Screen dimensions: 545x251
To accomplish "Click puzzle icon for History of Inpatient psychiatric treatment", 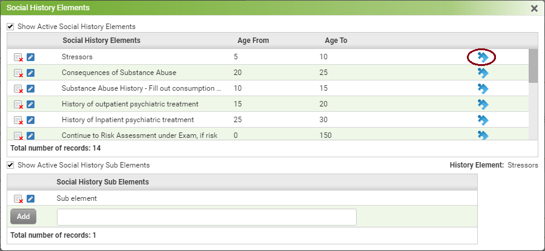I will (483, 120).
